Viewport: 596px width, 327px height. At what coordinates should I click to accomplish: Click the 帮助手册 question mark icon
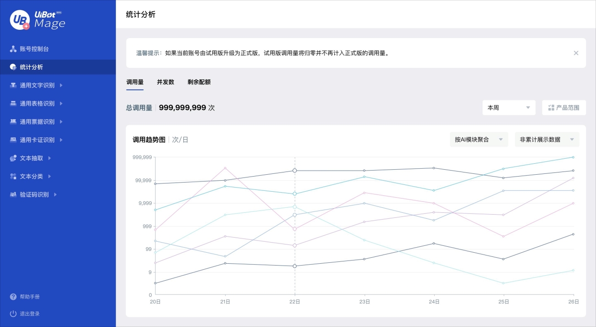pos(13,297)
